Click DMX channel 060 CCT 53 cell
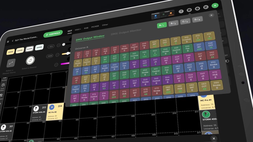The image size is (253, 142). [x=104, y=86]
